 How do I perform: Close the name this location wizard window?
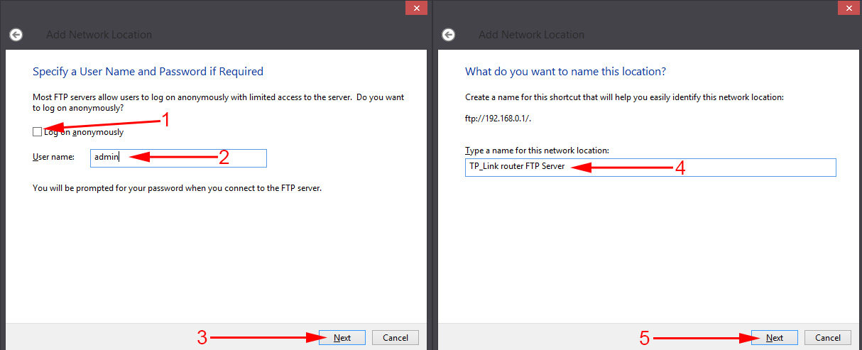click(847, 8)
